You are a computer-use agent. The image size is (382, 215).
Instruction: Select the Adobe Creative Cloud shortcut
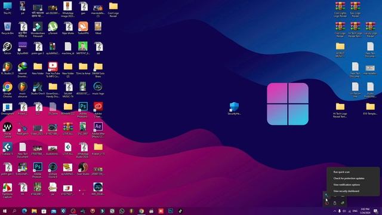[x=98, y=110]
